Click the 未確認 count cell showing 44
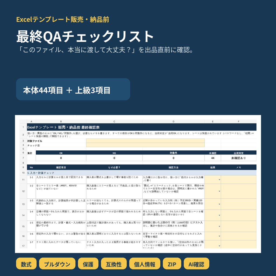 pos(213,158)
